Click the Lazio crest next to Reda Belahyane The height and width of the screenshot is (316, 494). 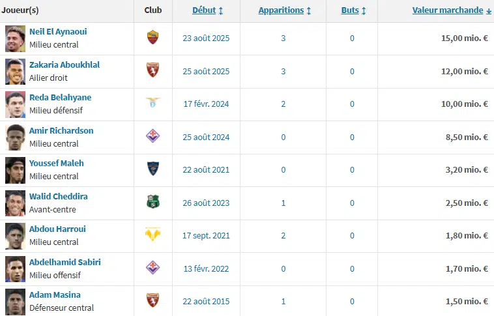pos(153,104)
